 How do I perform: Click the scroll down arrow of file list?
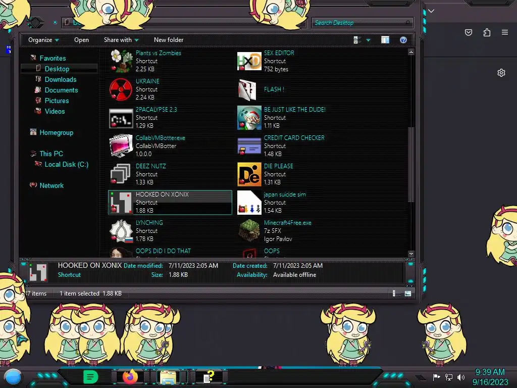(411, 254)
